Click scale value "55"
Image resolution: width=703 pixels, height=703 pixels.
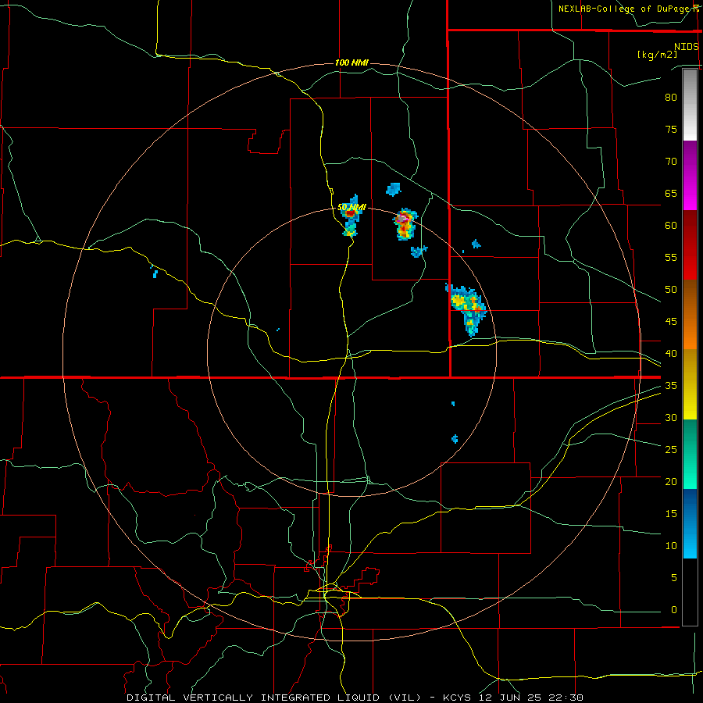pos(671,257)
